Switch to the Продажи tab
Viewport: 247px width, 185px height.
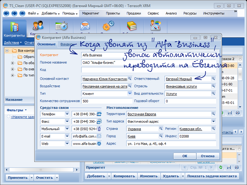click(134, 13)
